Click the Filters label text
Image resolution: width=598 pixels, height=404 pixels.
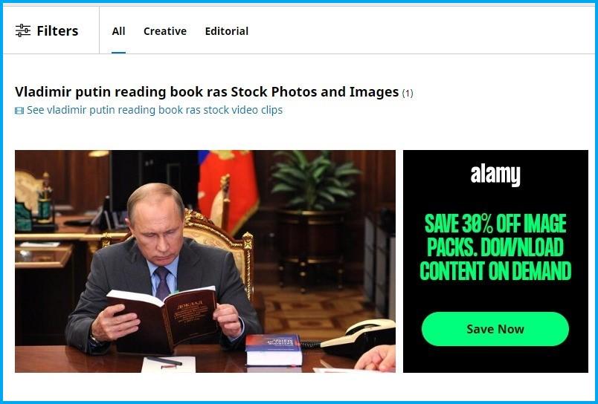point(57,31)
